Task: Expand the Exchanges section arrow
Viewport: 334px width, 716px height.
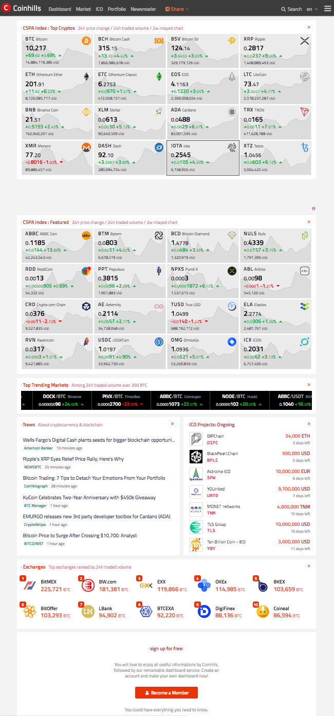Action: pos(309,567)
